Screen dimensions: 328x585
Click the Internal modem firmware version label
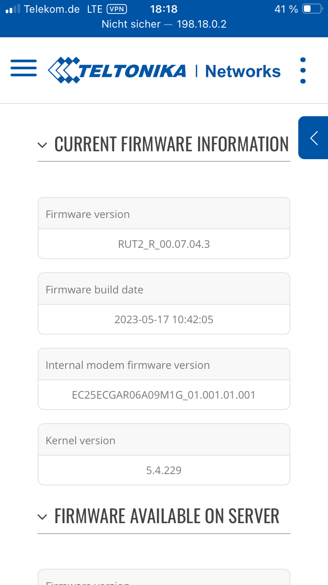(128, 365)
